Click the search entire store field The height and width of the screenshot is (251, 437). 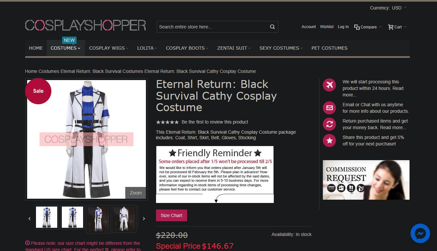click(213, 27)
